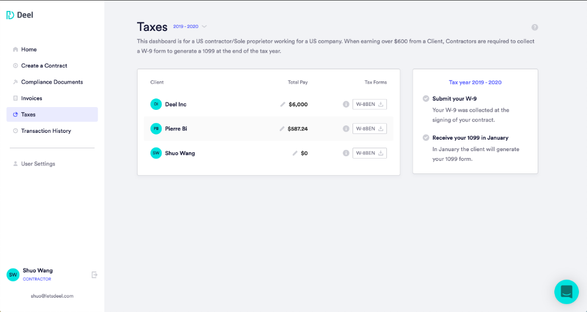This screenshot has width=587, height=312.
Task: Click the Submit your W-9 check icon
Action: pos(426,98)
